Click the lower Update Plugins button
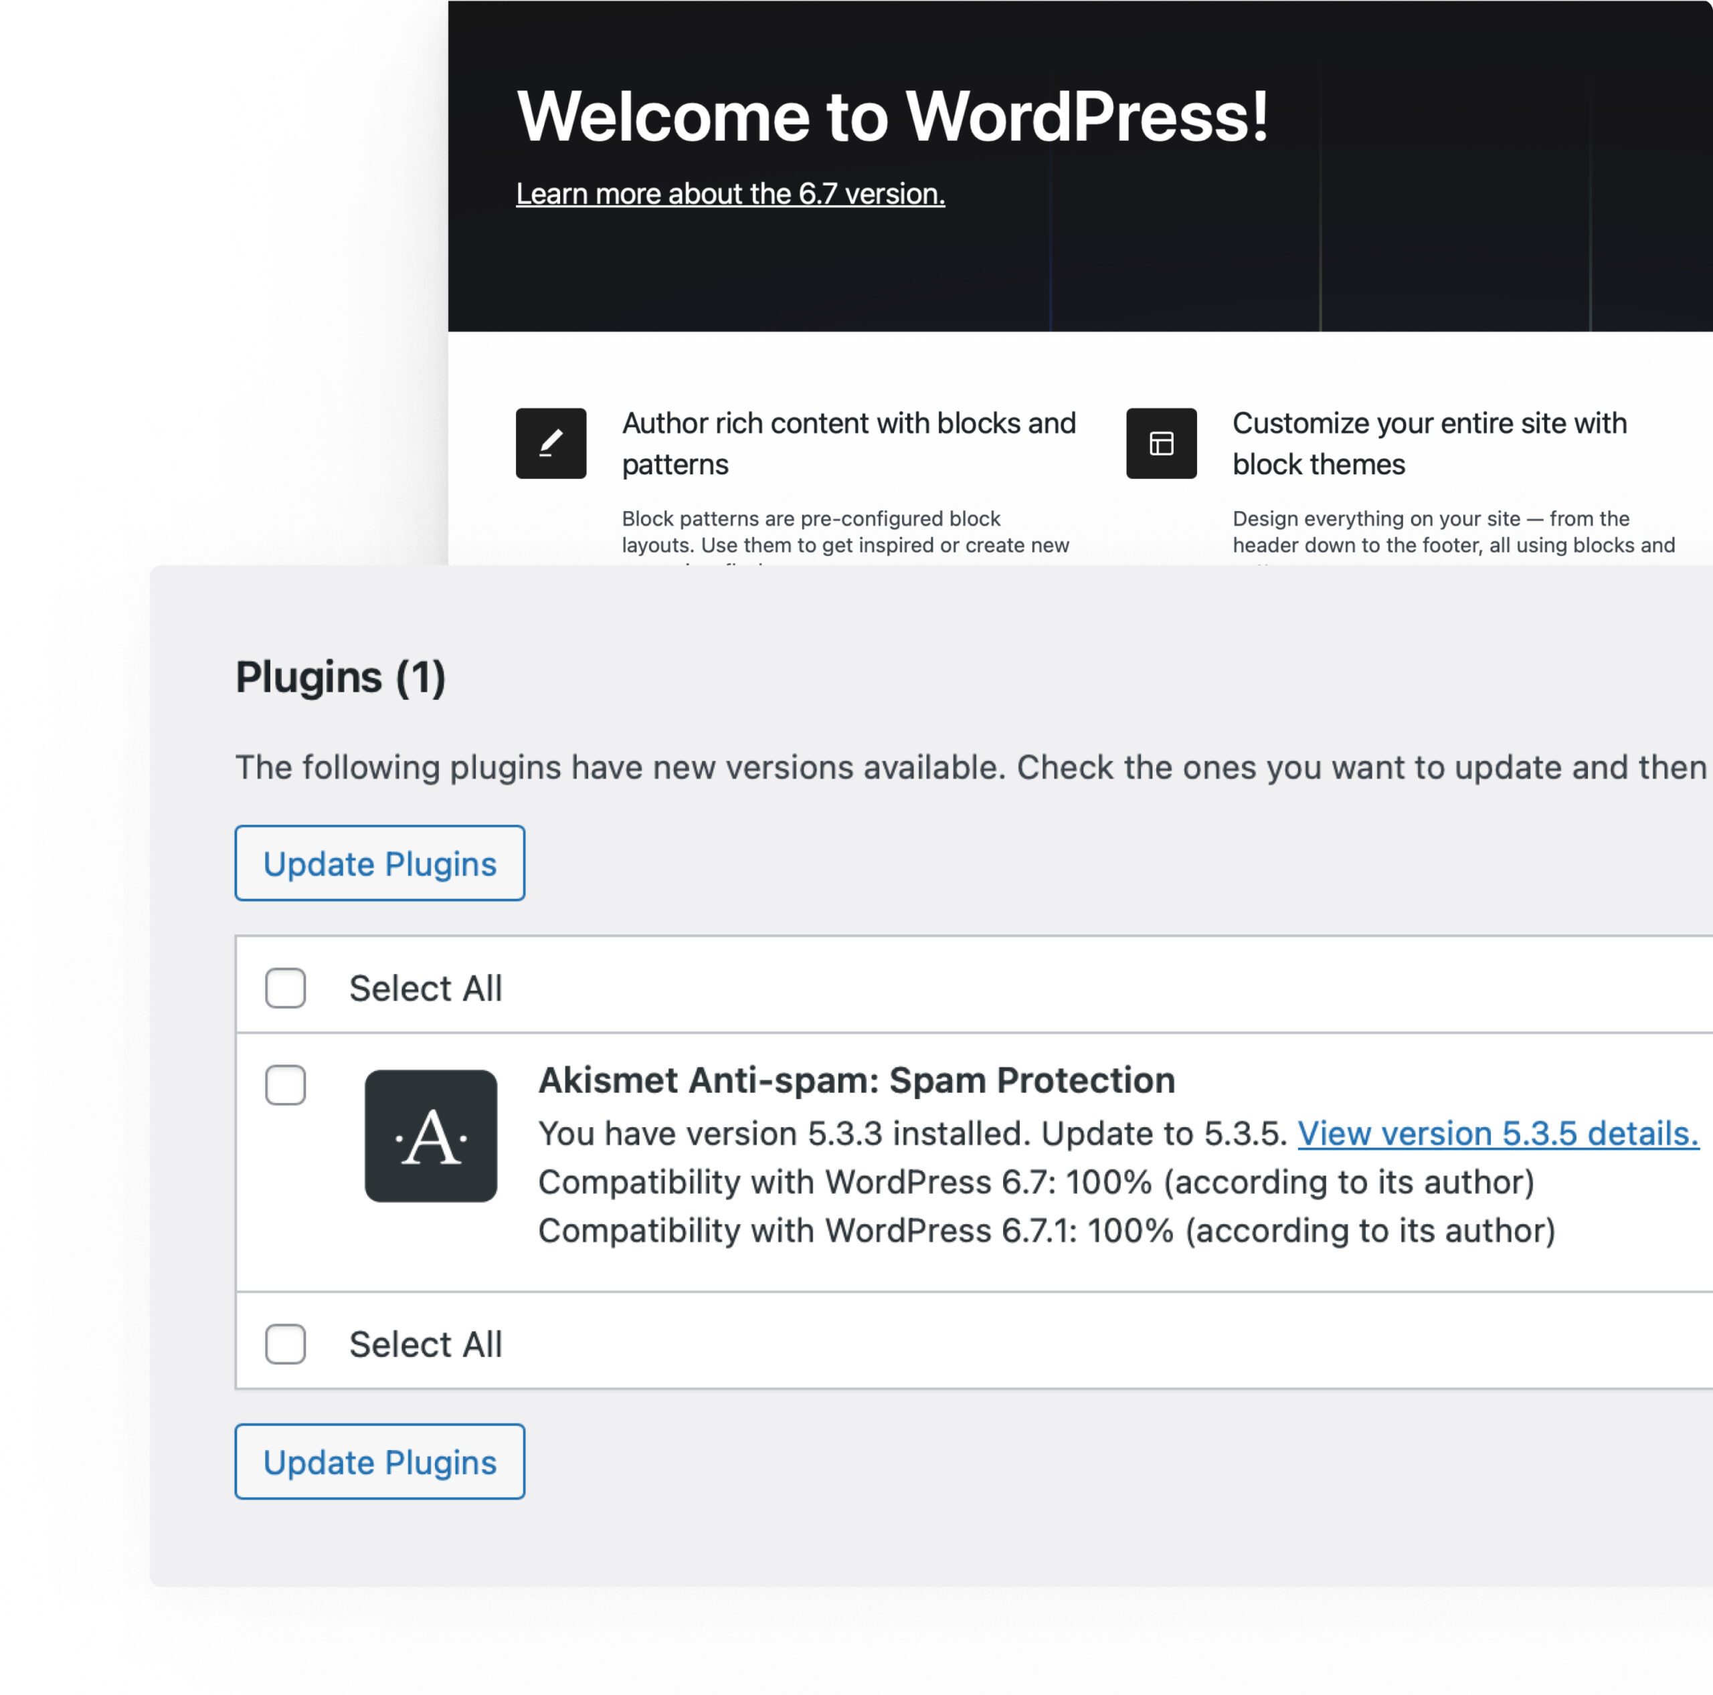 coord(379,1461)
